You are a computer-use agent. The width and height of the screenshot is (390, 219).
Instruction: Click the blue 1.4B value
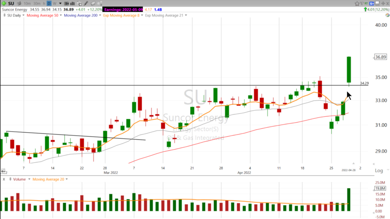coord(158,9)
